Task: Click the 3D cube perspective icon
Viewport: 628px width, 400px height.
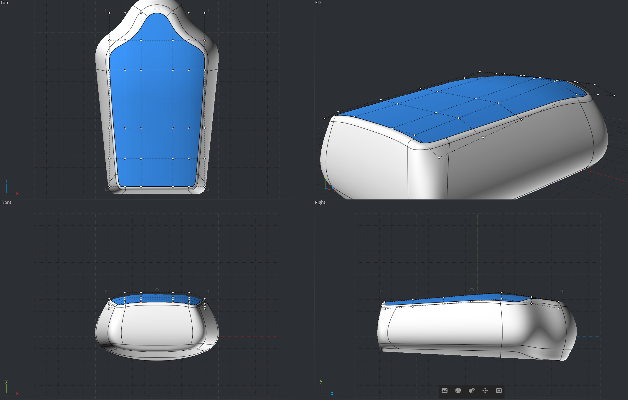Action: [x=458, y=391]
